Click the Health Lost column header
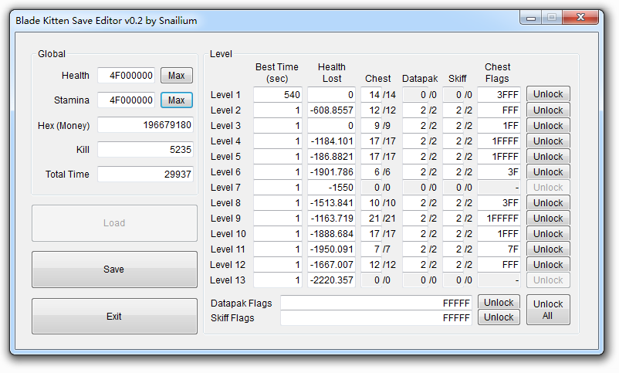This screenshot has height=373, width=619. 332,73
